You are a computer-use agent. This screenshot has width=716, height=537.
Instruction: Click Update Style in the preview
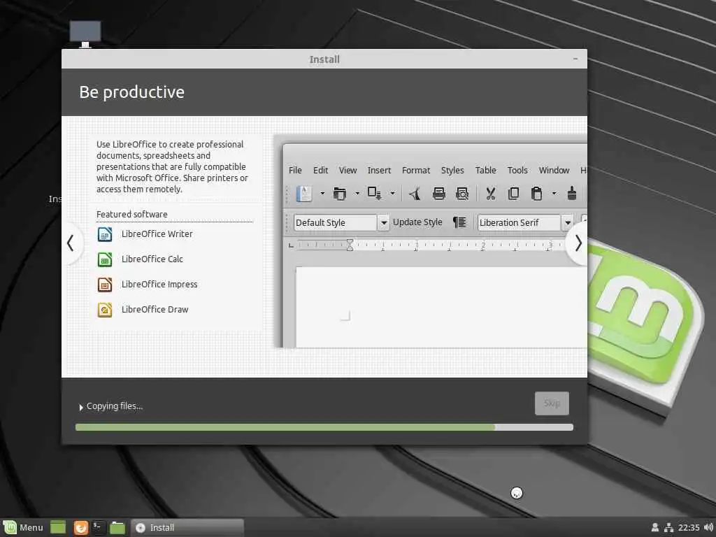click(x=417, y=222)
